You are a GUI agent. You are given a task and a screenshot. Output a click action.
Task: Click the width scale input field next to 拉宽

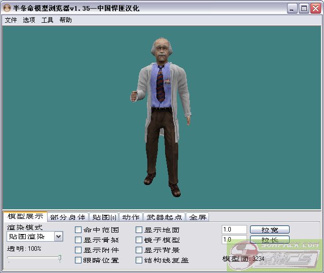(x=234, y=230)
